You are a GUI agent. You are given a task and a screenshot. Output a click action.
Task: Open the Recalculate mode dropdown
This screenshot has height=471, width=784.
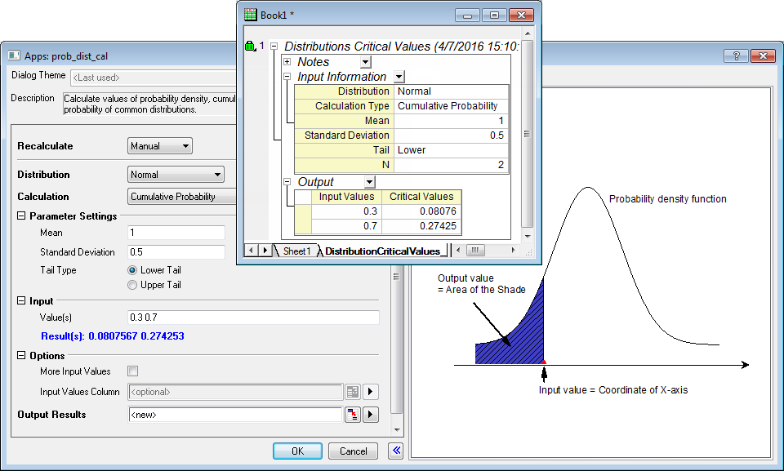pos(160,146)
